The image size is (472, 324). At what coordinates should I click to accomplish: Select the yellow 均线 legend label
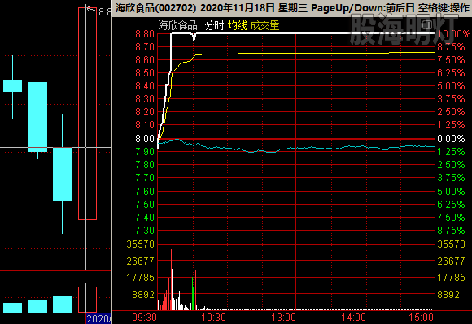[237, 25]
